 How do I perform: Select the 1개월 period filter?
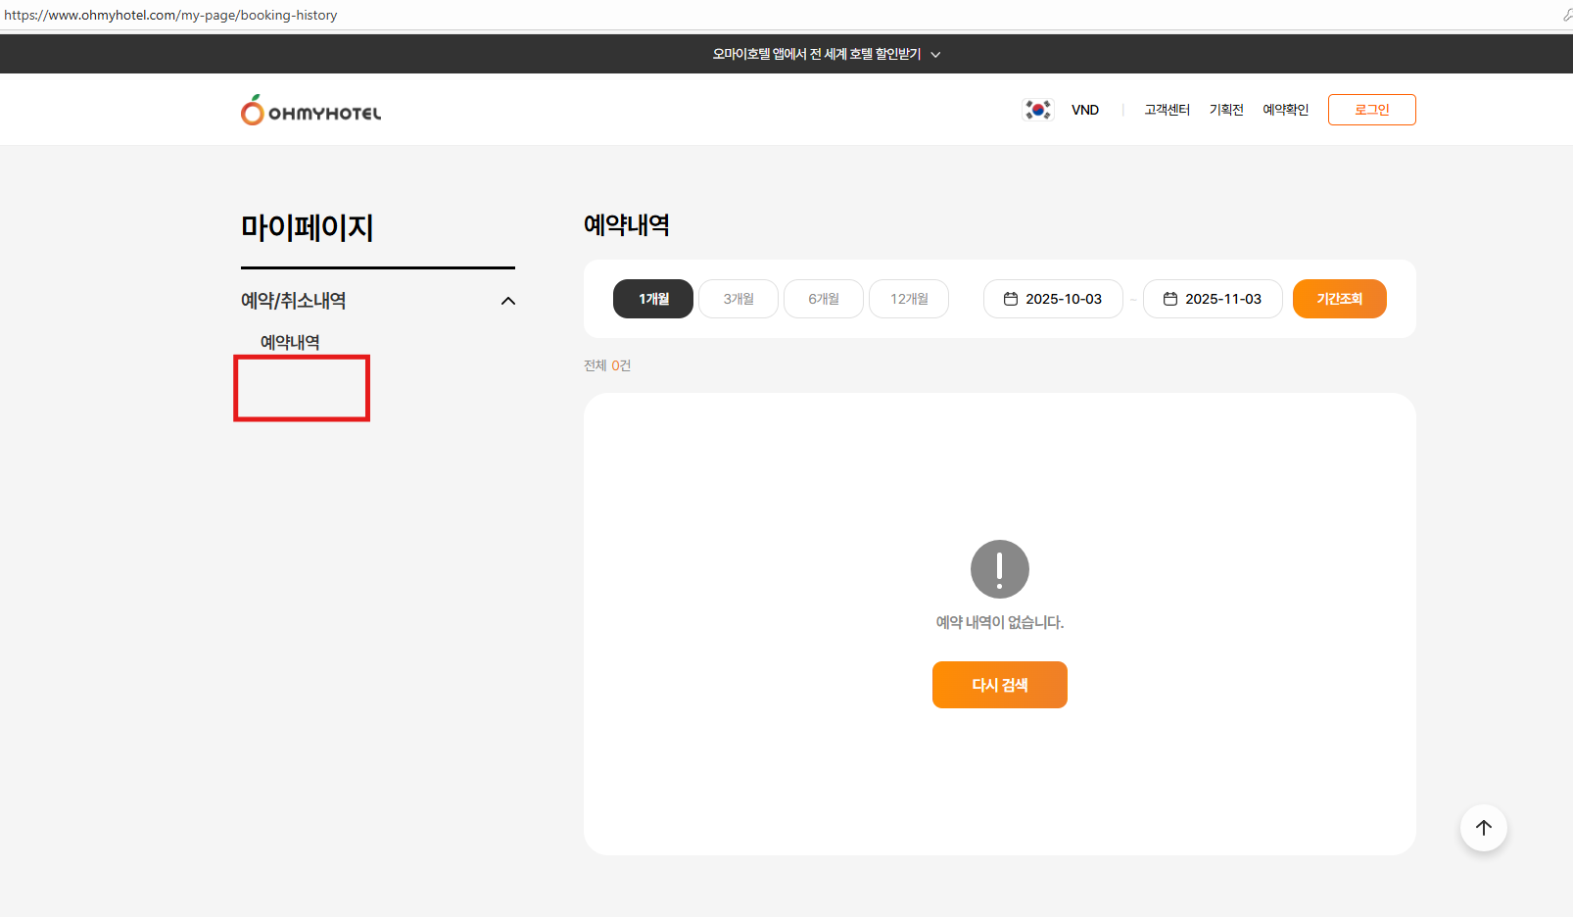(653, 299)
